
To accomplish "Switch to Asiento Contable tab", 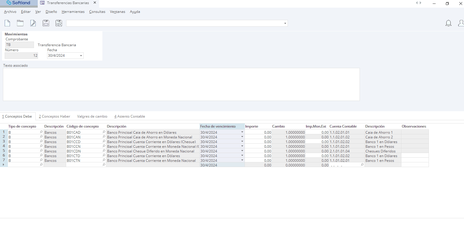I will pos(130,116).
